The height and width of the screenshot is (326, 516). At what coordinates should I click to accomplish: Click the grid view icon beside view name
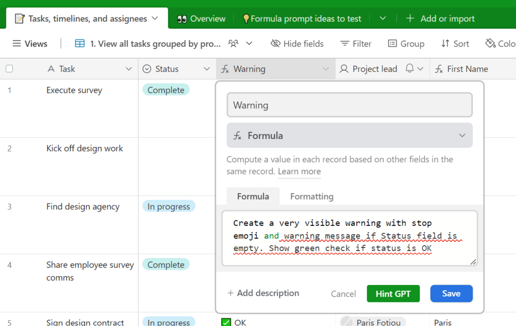pos(80,44)
